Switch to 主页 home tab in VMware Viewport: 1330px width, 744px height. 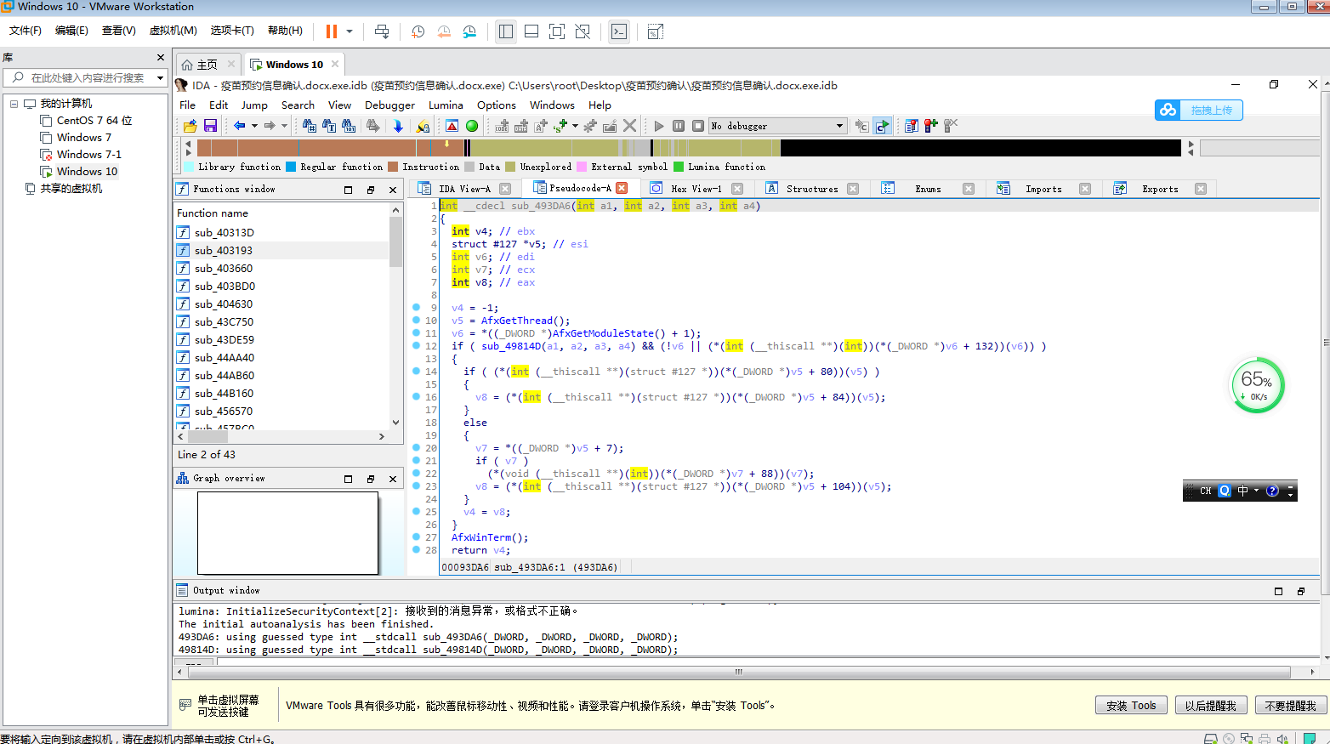[207, 65]
